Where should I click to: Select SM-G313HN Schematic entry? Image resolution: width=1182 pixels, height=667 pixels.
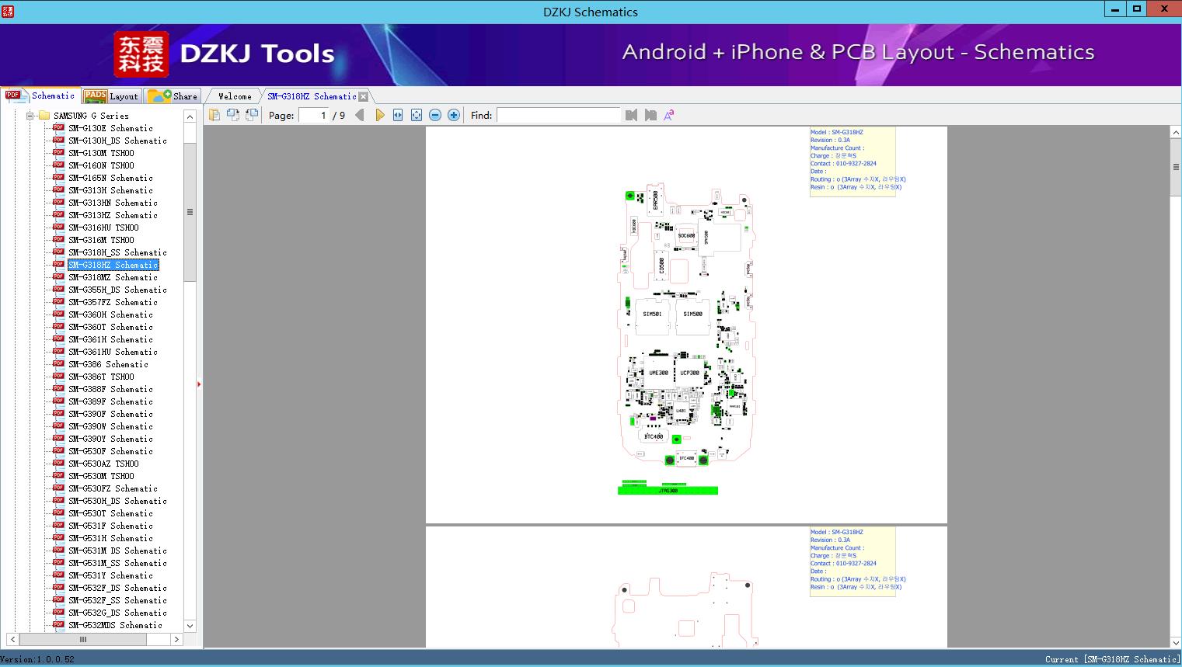click(x=113, y=203)
